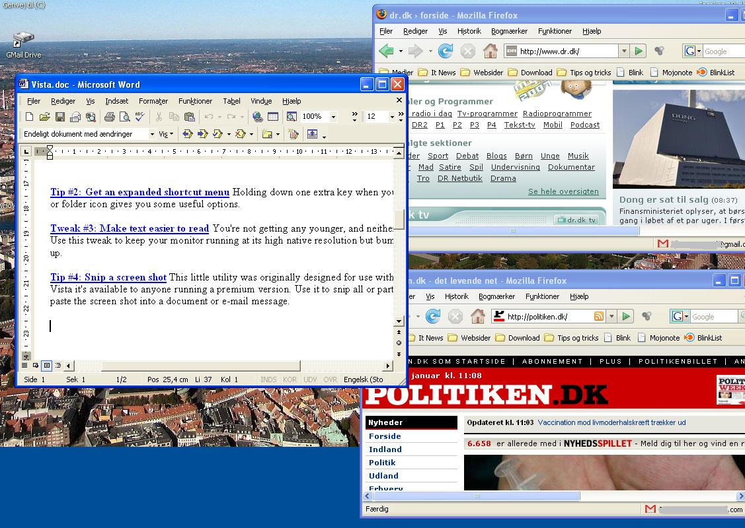Open the font size 12 dropdown

pos(392,117)
